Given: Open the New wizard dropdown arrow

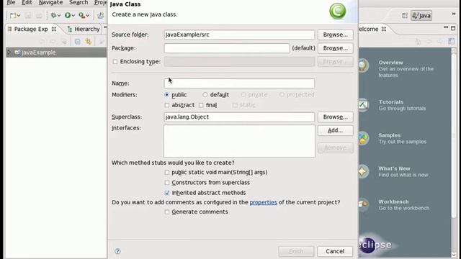Looking at the screenshot, I should click(19, 15).
